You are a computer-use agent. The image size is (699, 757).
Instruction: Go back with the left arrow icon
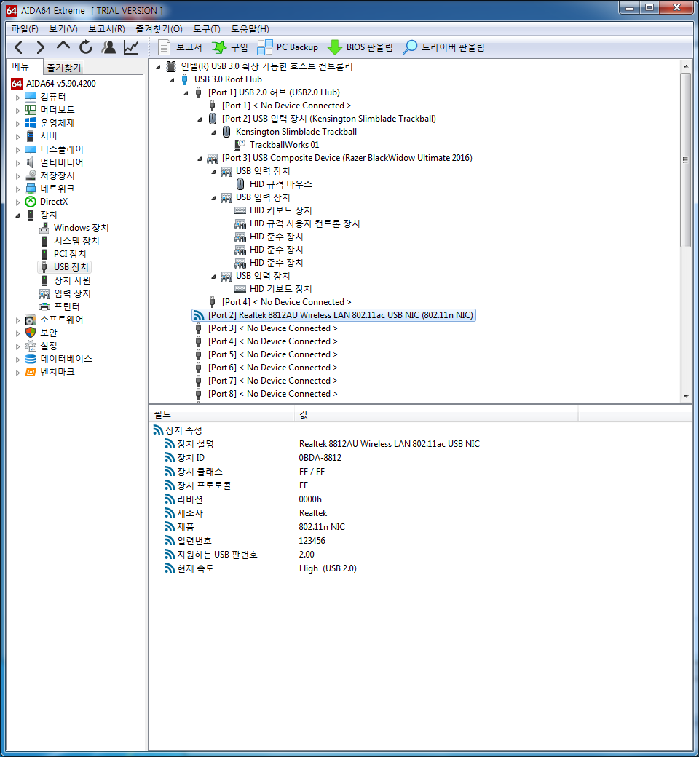[x=19, y=47]
